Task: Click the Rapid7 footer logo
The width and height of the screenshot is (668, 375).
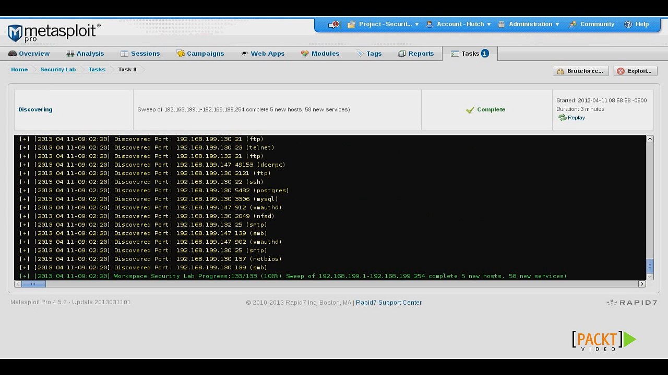Action: (x=631, y=303)
